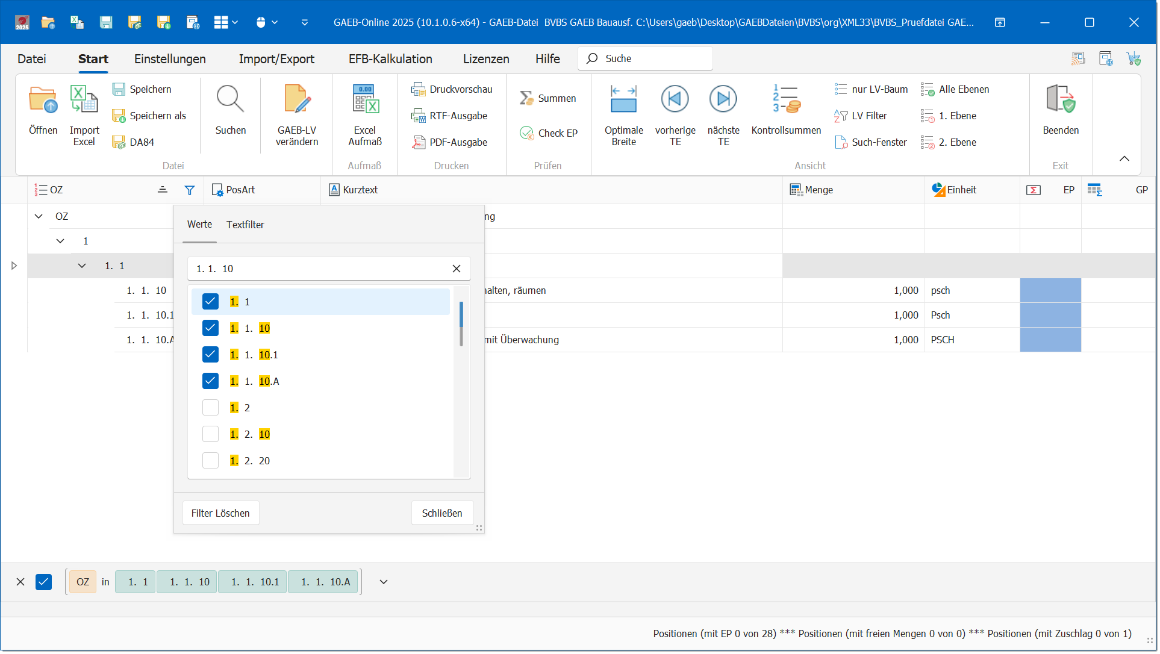This screenshot has height=654, width=1160.
Task: Open the EFB-Kalkulation ribbon tab
Action: [390, 59]
